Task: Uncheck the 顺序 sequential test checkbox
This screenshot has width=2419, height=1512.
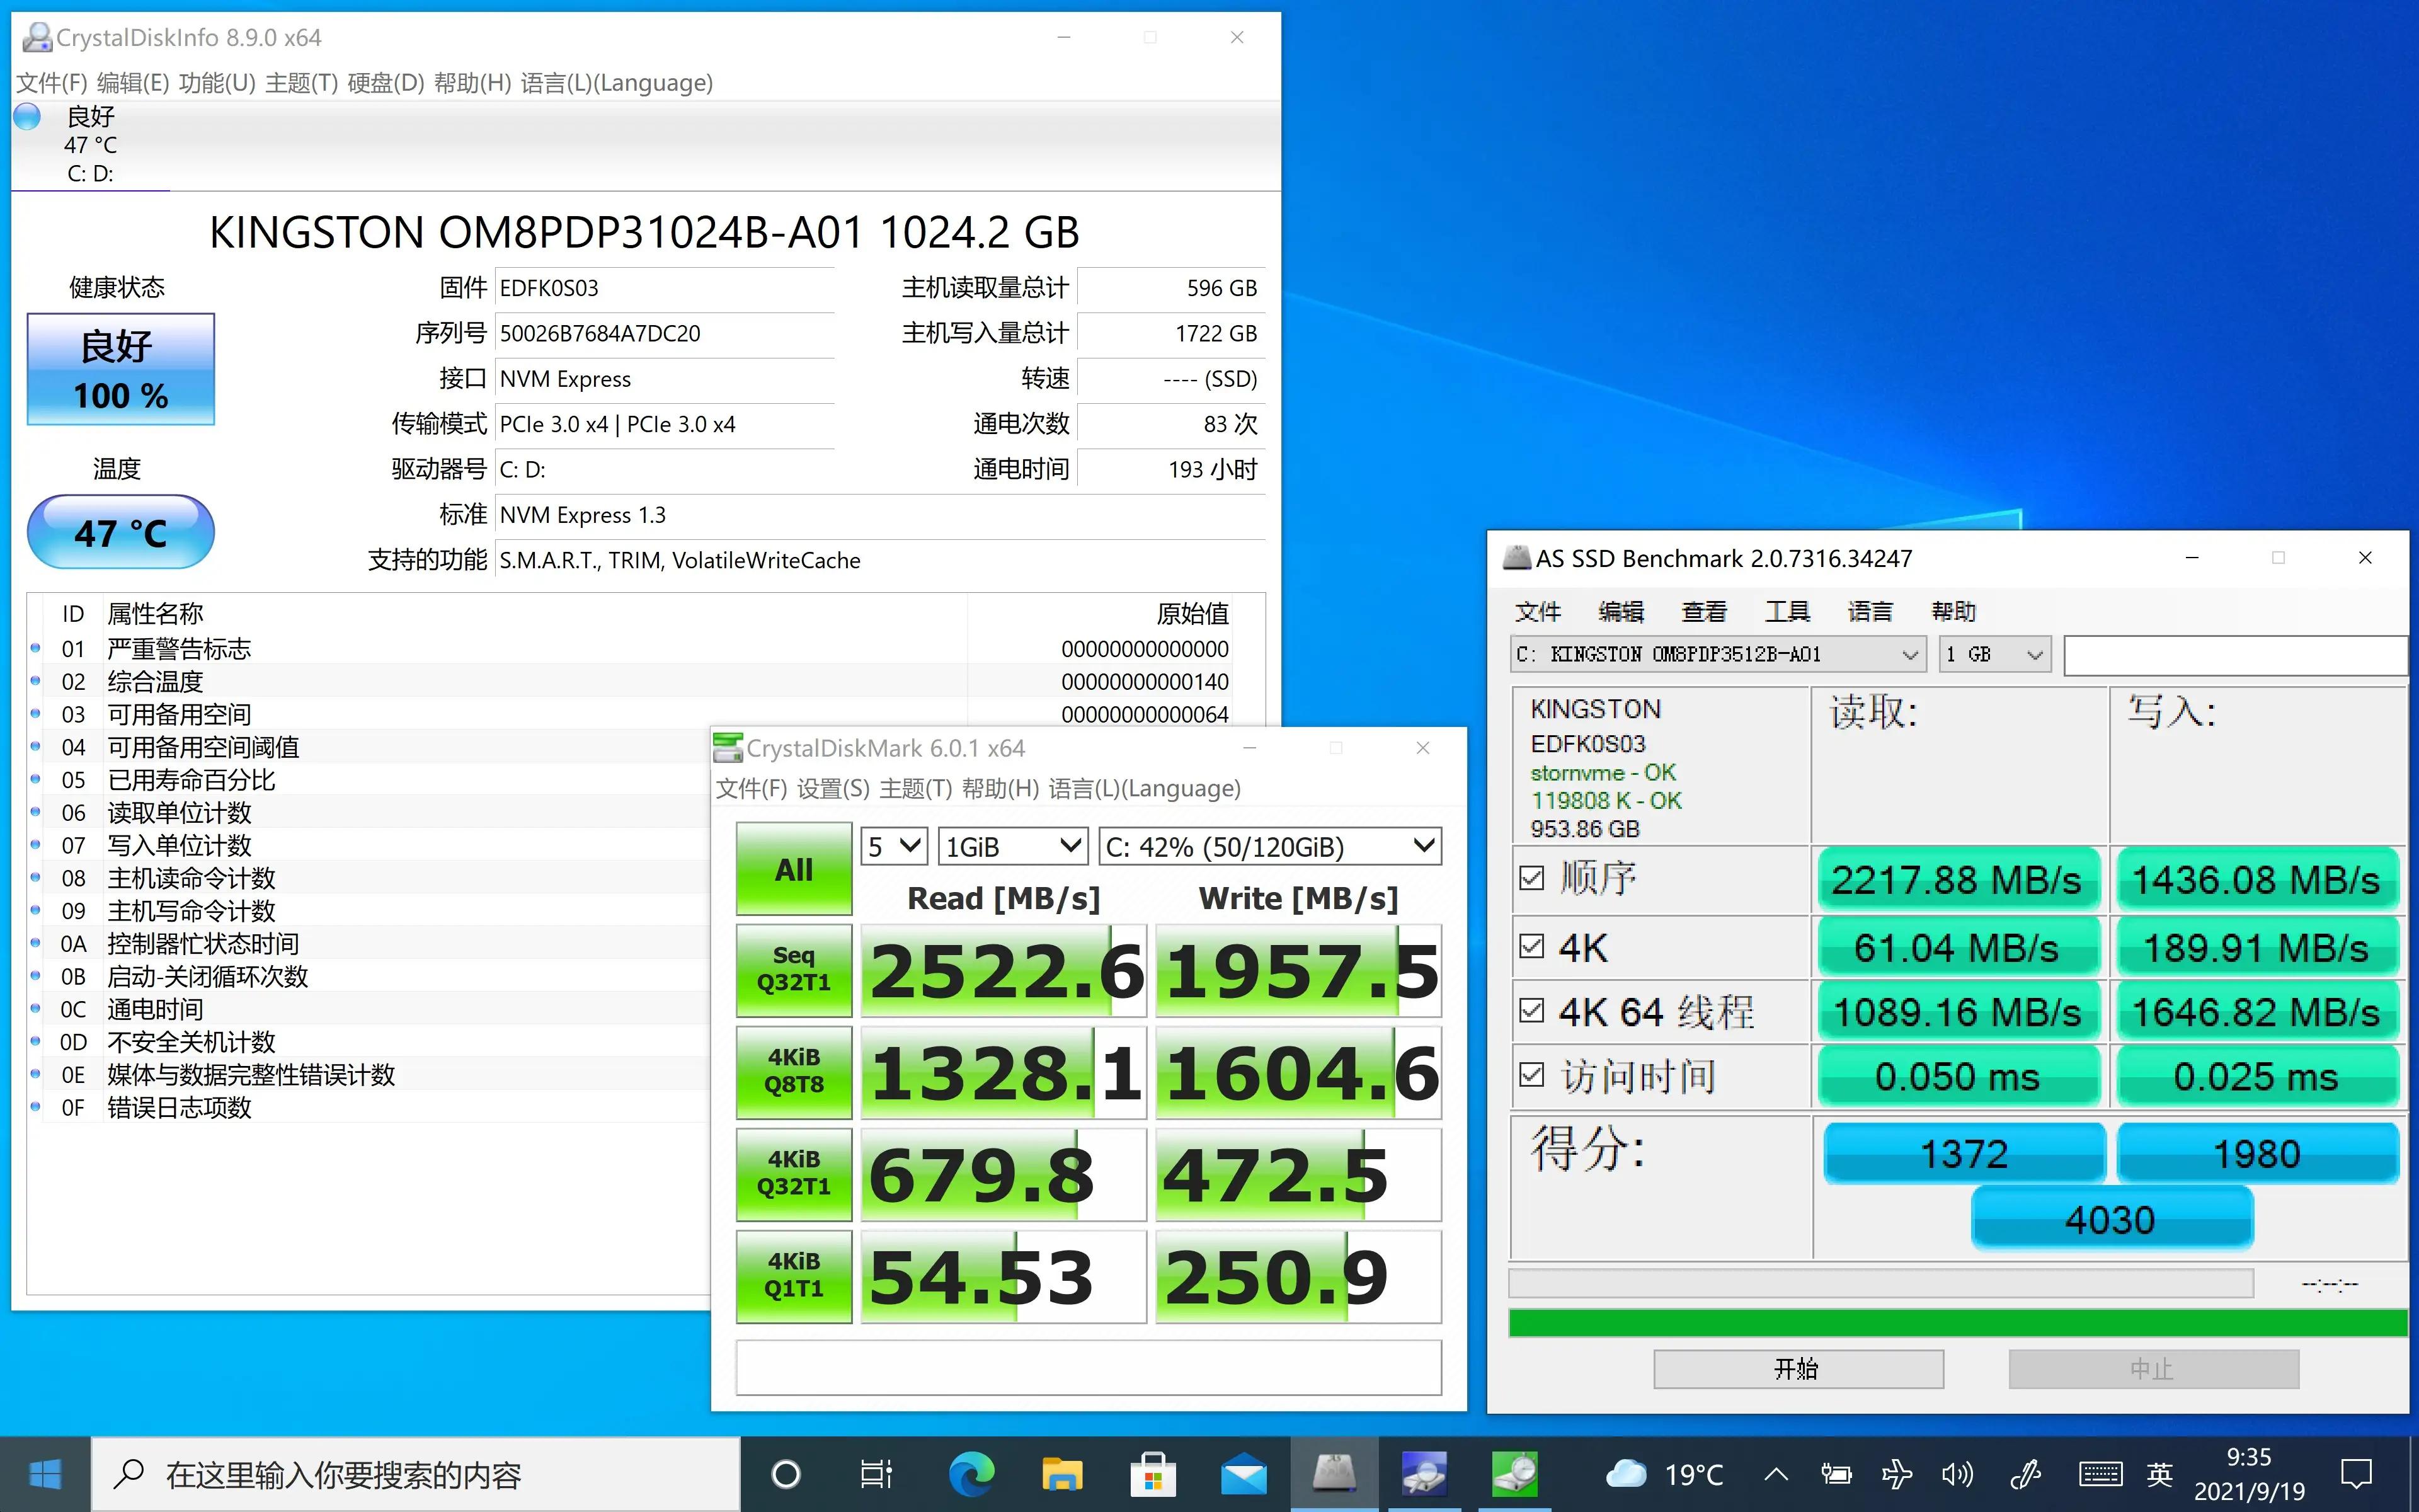Action: point(1531,878)
